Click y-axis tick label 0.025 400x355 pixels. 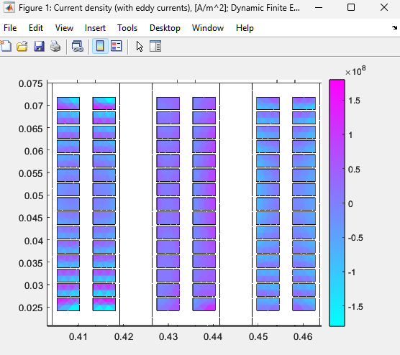31,308
